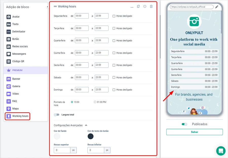Enable Horas desligado checkbox for Domingo
Viewport: 228px width, 158px height.
[x=114, y=90]
